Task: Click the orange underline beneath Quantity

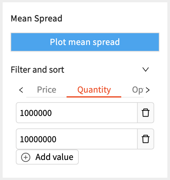Action: [94, 97]
